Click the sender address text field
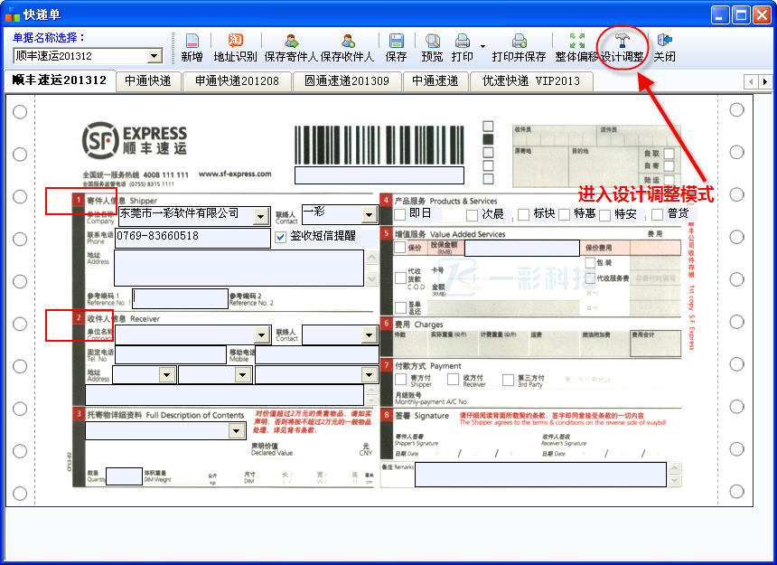 point(239,268)
